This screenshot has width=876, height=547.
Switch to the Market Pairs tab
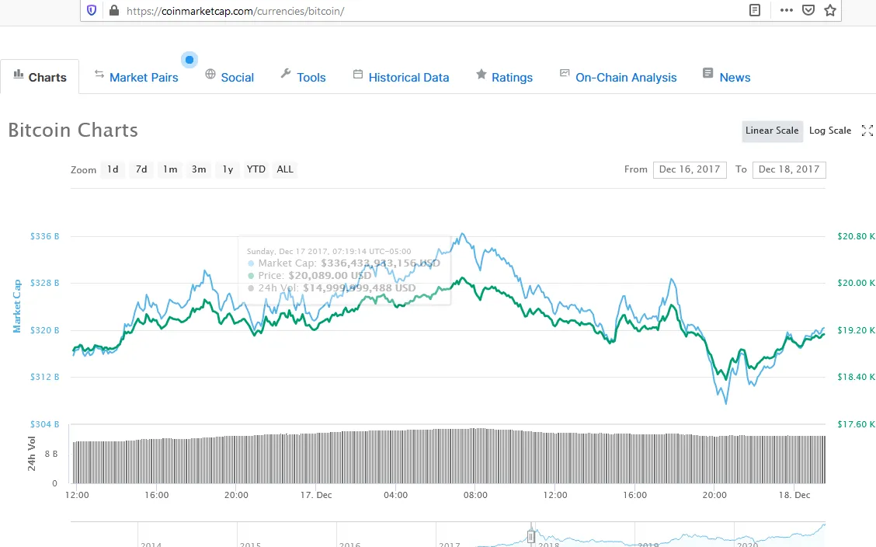144,77
